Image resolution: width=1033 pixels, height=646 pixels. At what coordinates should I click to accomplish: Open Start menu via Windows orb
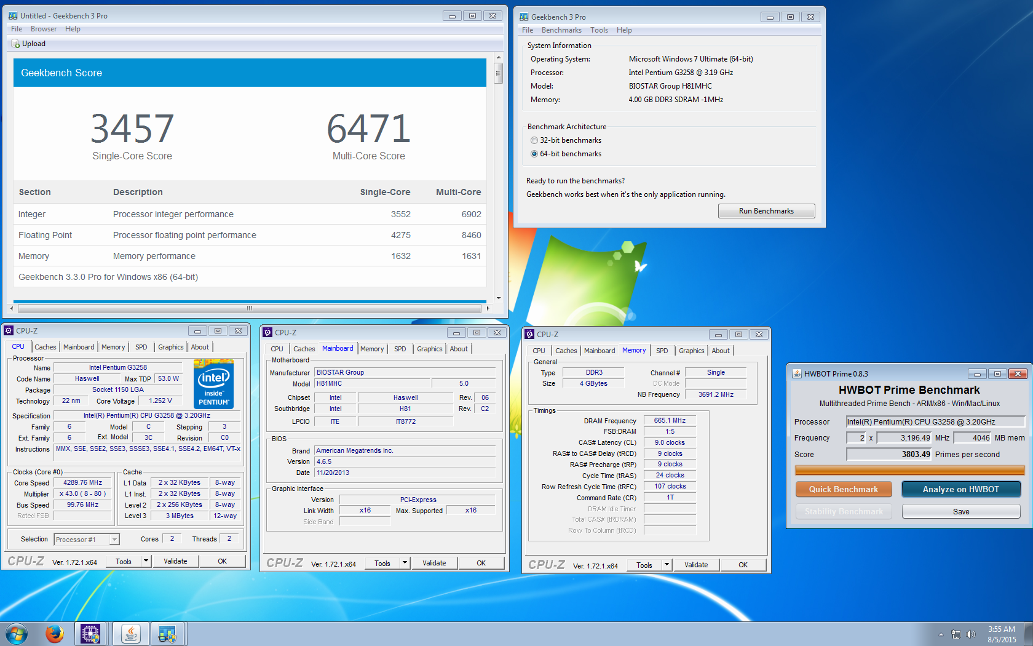[17, 634]
